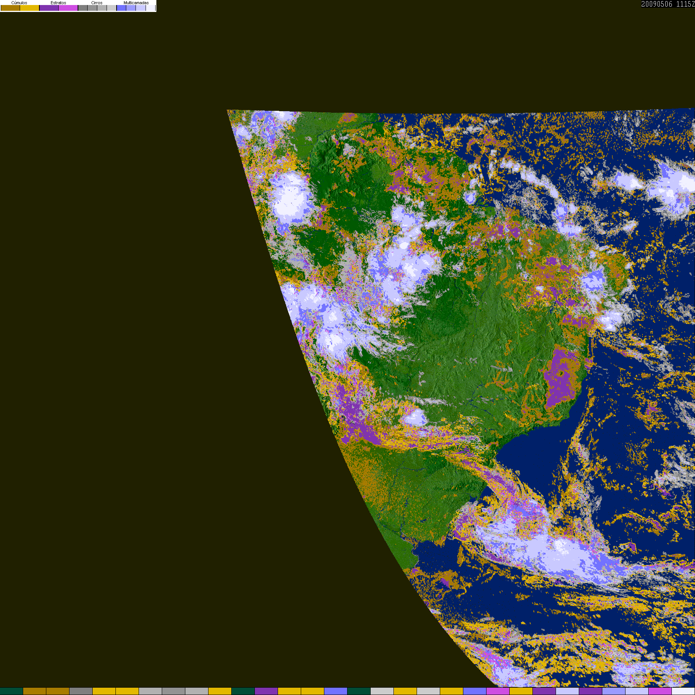Pick the second-darkest gray Cirros legend swatch

92,8
